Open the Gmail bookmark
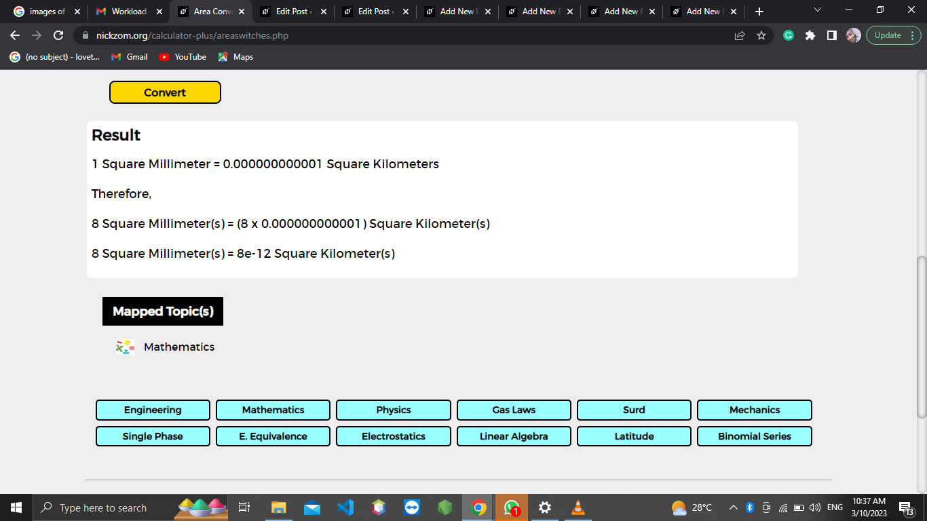927x521 pixels. (x=129, y=57)
